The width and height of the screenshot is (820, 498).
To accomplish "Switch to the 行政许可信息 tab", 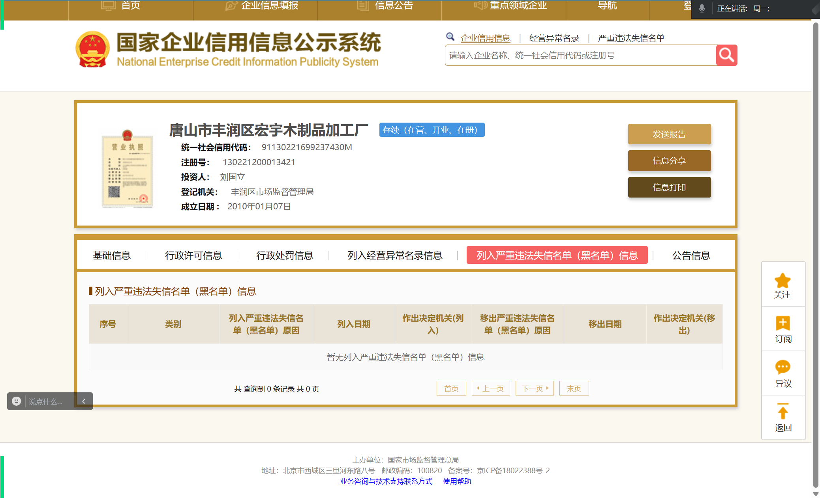I will (x=193, y=255).
